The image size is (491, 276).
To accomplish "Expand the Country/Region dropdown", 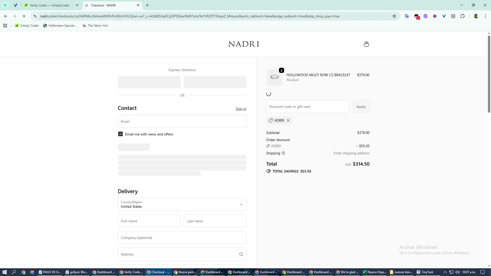I will tap(182, 204).
